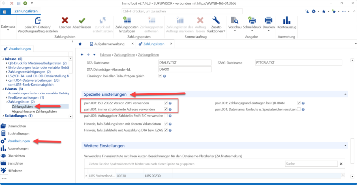Toggle 'ISO 20022 Version 2019 verwenden' checkbox
Screen dimensions: 357x185
166,103
